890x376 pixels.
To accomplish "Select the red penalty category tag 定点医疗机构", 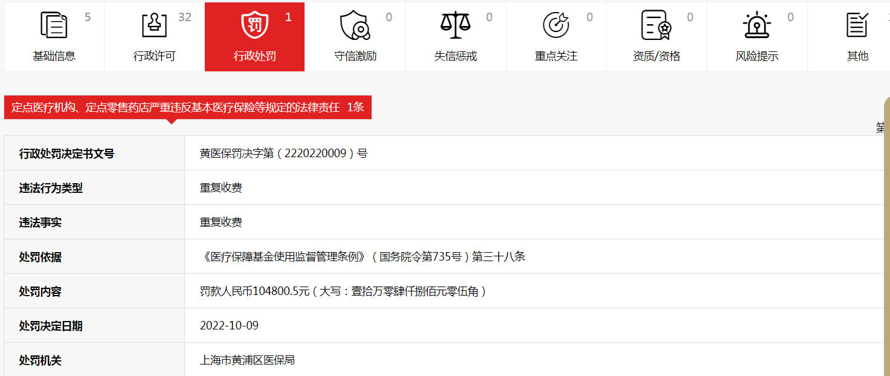I will (x=187, y=108).
